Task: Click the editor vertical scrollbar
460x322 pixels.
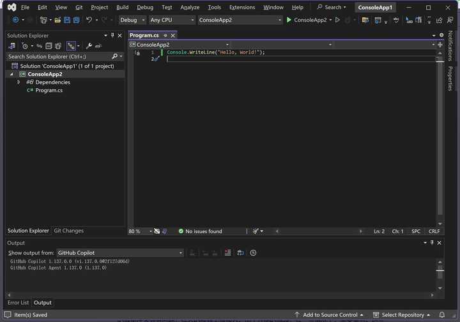Action: click(440, 138)
